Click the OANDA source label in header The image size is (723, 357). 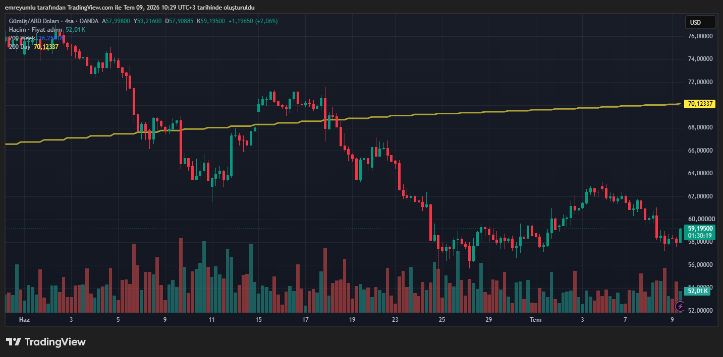tap(89, 21)
